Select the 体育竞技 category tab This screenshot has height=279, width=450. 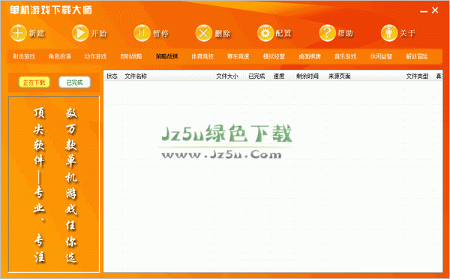pos(202,56)
